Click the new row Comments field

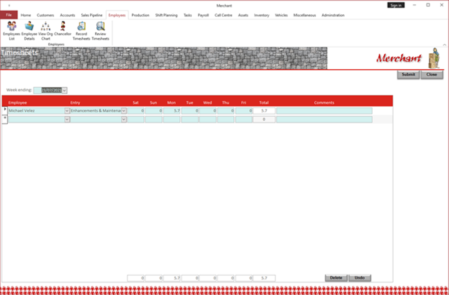324,119
